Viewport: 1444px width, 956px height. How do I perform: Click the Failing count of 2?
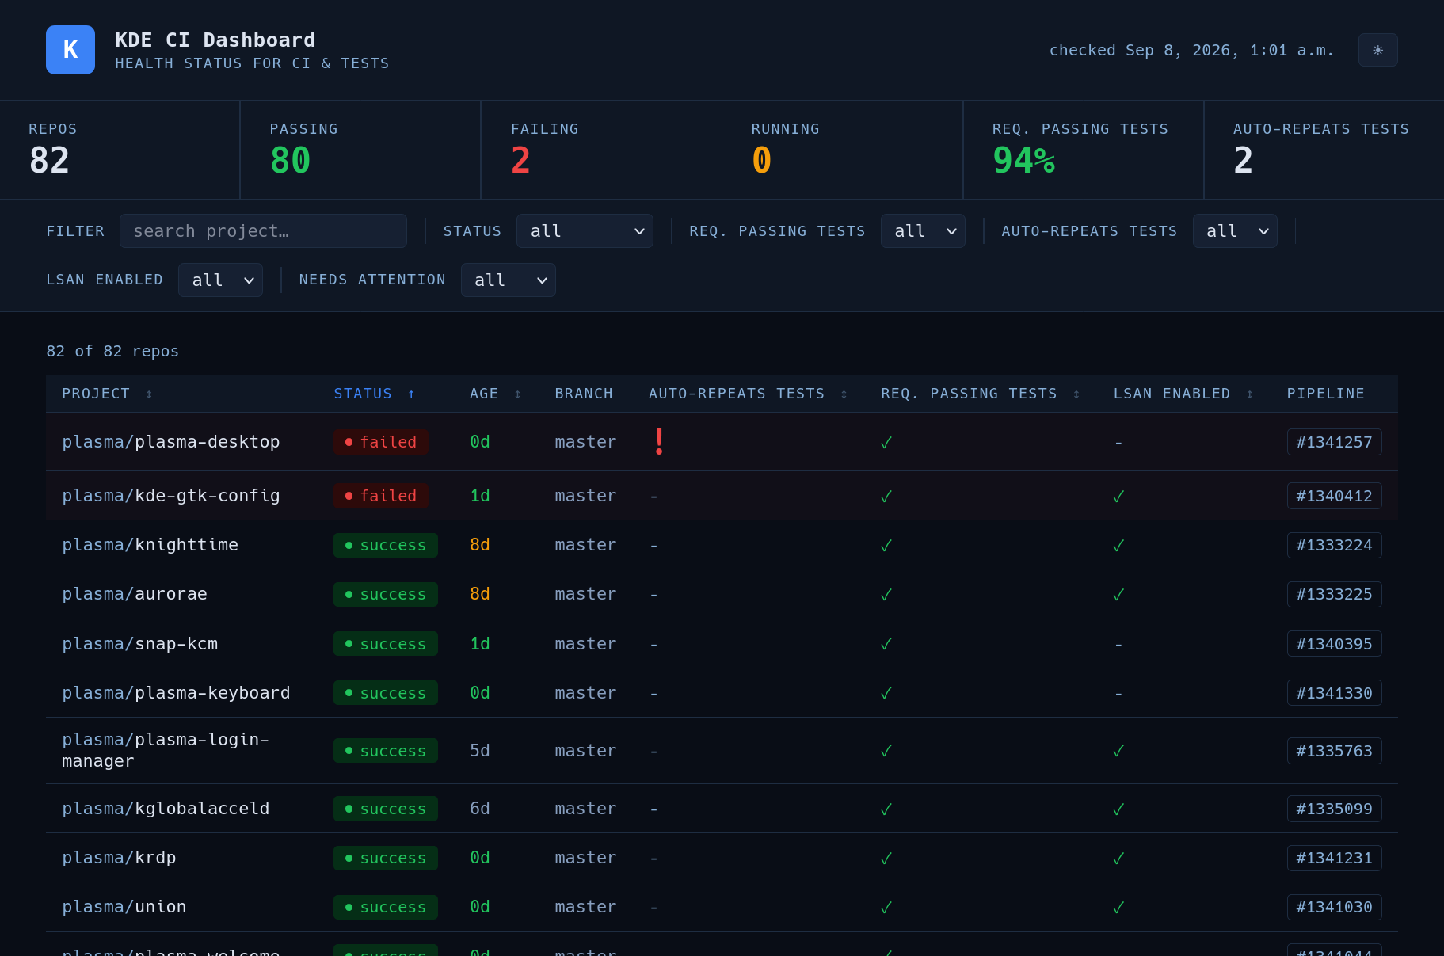pos(520,161)
